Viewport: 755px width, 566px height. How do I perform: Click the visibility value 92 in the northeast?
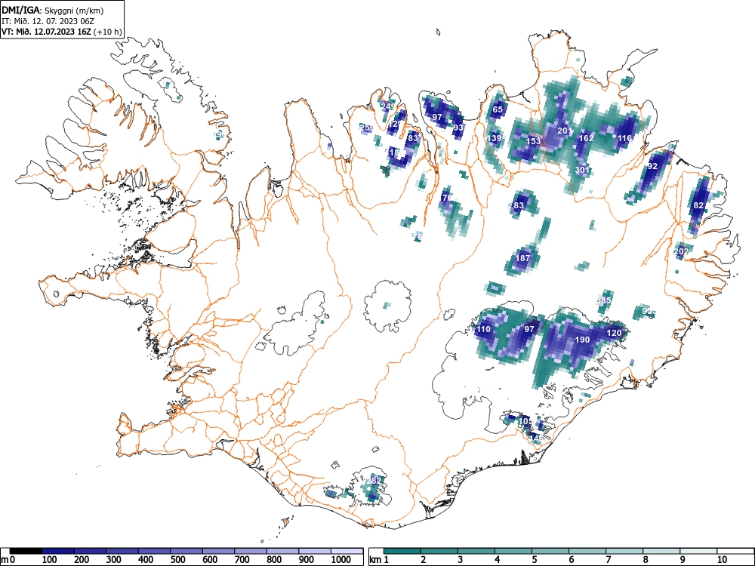[652, 167]
